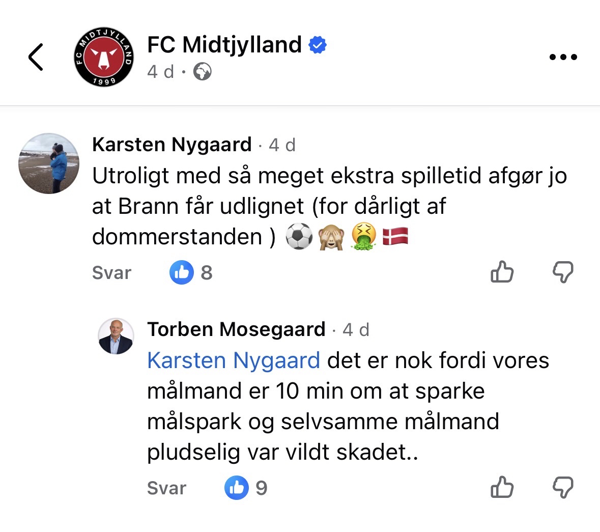The image size is (600, 532).
Task: Tap the back arrow icon
Action: (36, 57)
